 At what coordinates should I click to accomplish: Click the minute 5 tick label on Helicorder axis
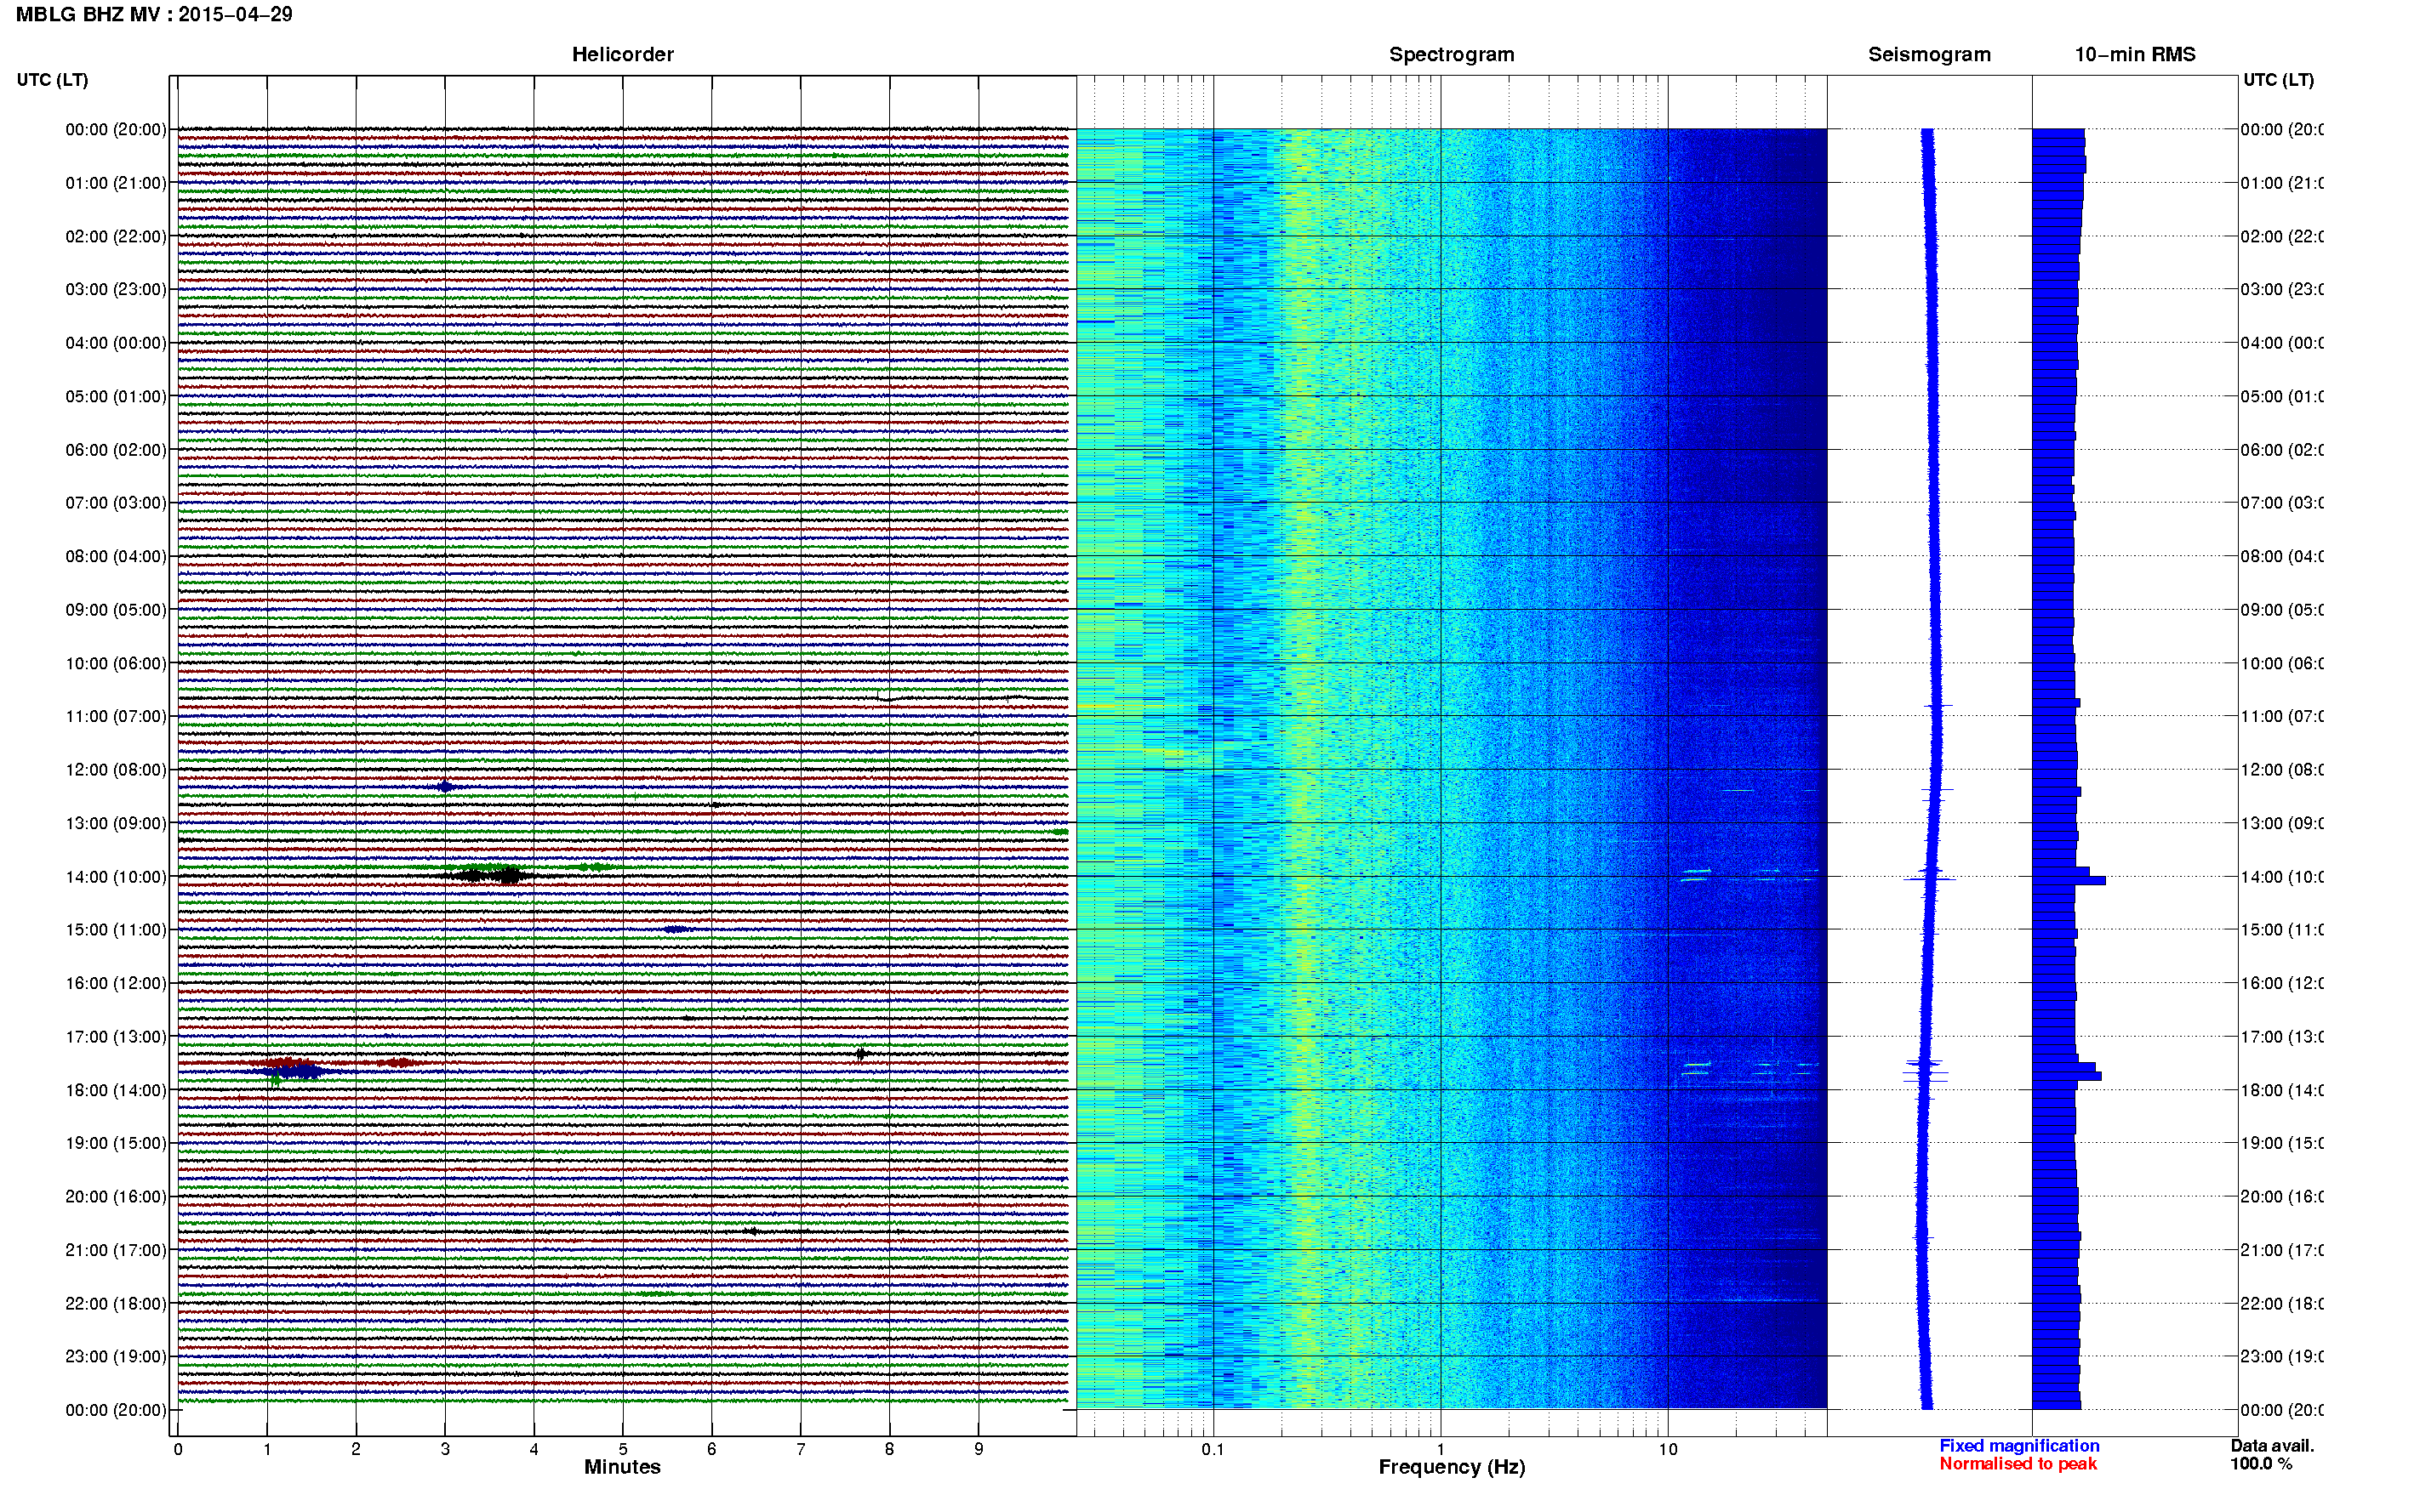622,1449
